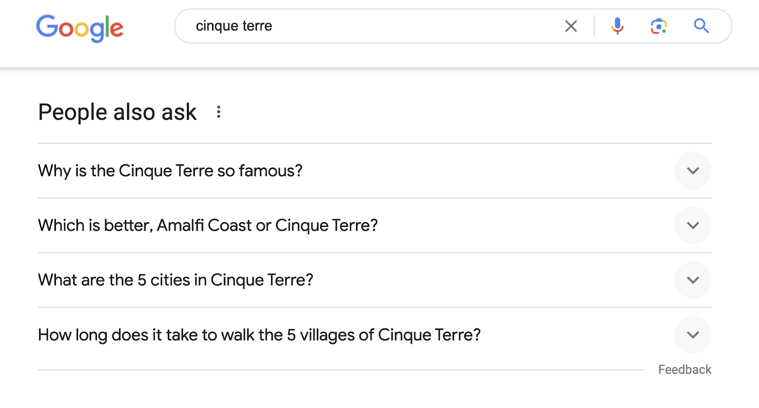Click the 'People also ask' heading
This screenshot has height=408, width=759.
point(117,112)
